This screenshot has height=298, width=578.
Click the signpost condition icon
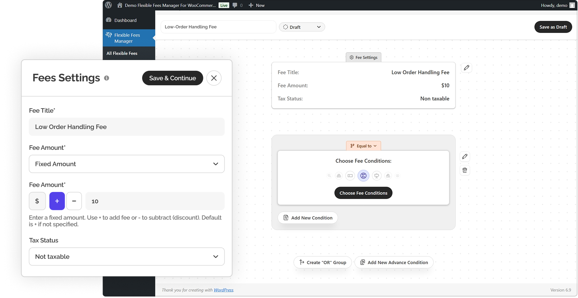coord(376,176)
